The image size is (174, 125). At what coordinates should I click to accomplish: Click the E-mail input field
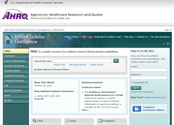tap(149, 70)
